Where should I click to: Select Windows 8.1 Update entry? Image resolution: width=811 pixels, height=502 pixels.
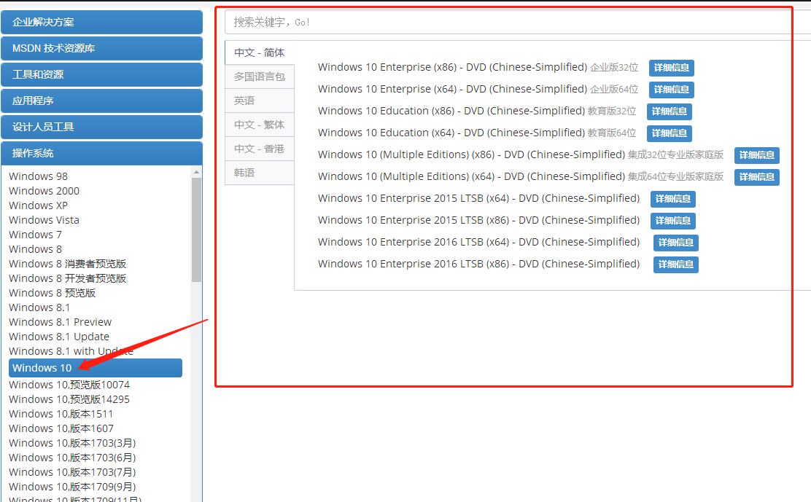point(59,336)
